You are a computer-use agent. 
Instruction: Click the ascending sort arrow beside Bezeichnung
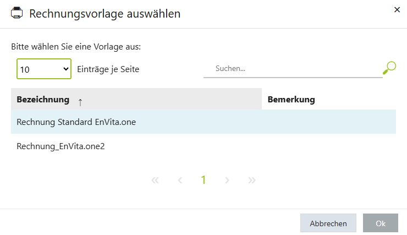pyautogui.click(x=80, y=101)
